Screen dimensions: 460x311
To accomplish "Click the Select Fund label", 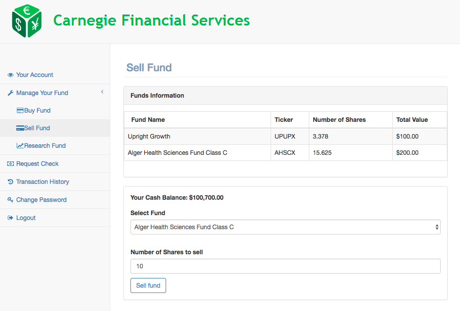I will [148, 213].
